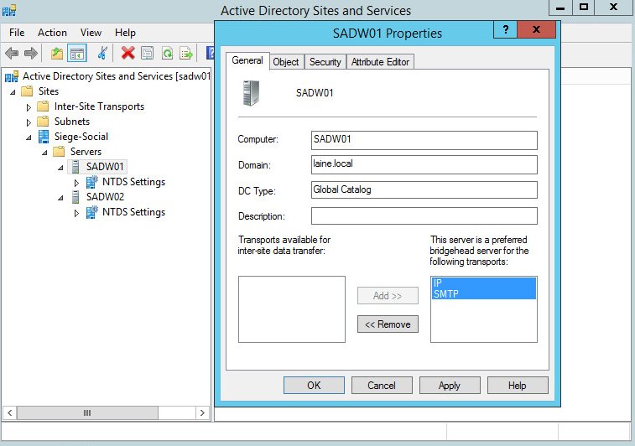This screenshot has width=635, height=446.
Task: Click the tree scrollbar left arrow
Action: [x=10, y=412]
